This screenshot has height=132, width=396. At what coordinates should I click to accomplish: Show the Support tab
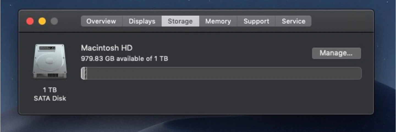(x=256, y=21)
